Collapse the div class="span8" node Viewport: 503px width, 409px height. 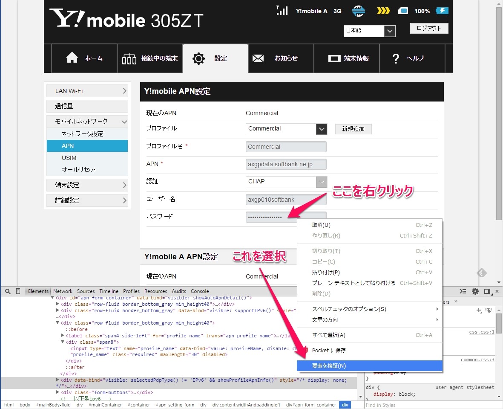[63, 342]
